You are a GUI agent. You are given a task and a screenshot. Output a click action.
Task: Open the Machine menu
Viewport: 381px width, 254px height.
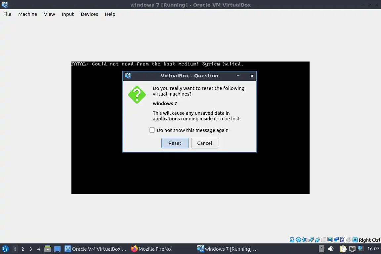pos(28,14)
